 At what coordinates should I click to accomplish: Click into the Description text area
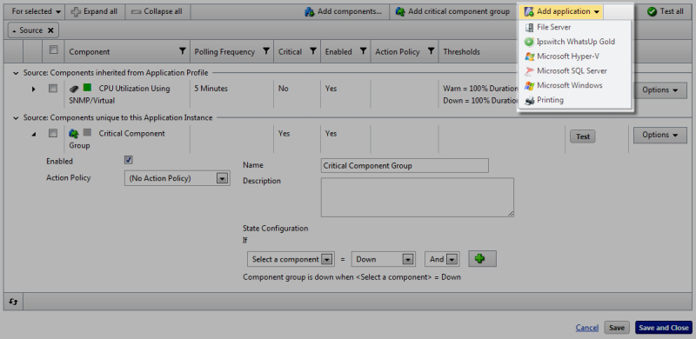pyautogui.click(x=418, y=197)
